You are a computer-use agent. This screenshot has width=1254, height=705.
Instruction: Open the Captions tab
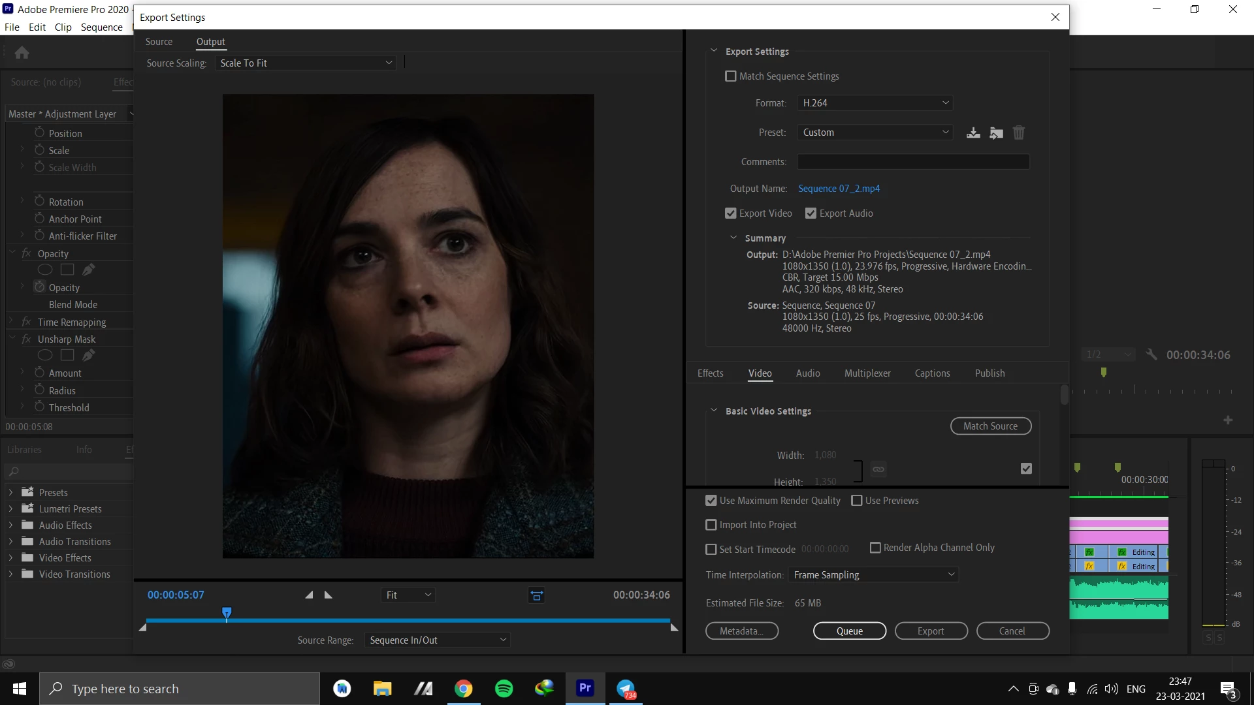tap(932, 373)
